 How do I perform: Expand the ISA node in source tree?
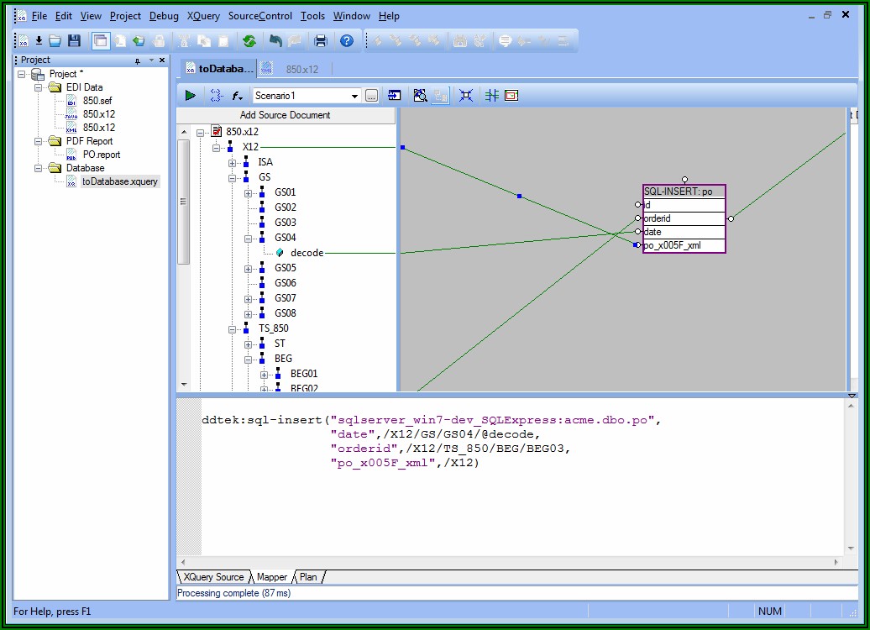233,162
